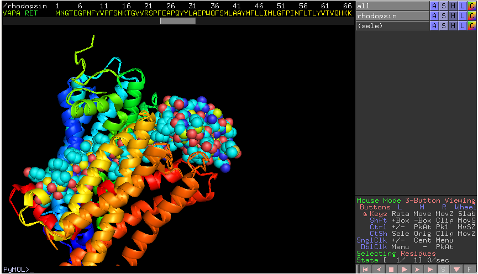Open the Action menu for rhodopsin object
The image size is (478, 274).
[434, 16]
